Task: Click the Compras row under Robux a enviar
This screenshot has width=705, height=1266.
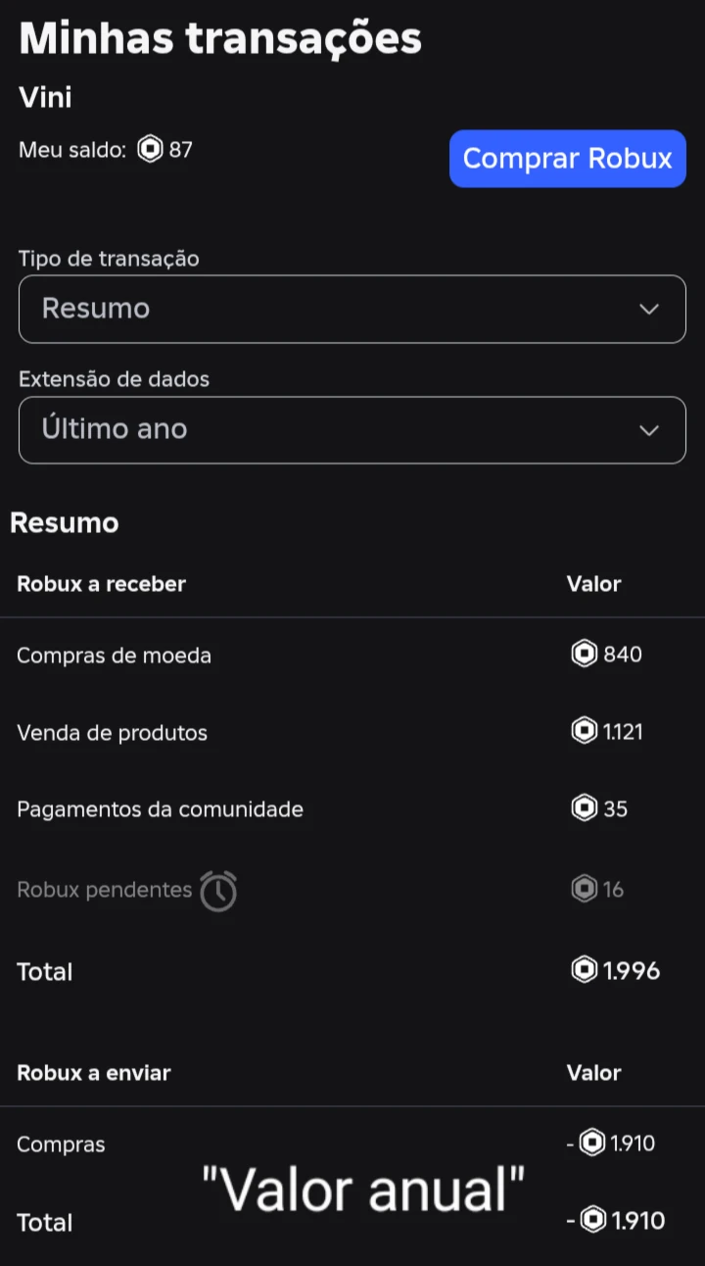Action: [x=61, y=1144]
